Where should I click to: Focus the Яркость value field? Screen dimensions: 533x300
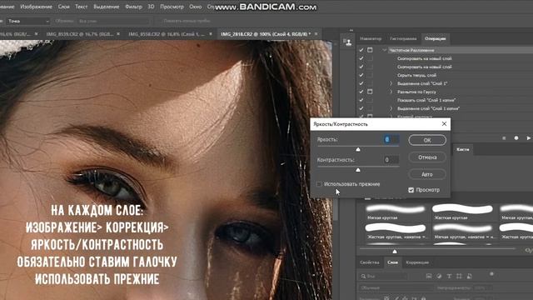point(391,139)
